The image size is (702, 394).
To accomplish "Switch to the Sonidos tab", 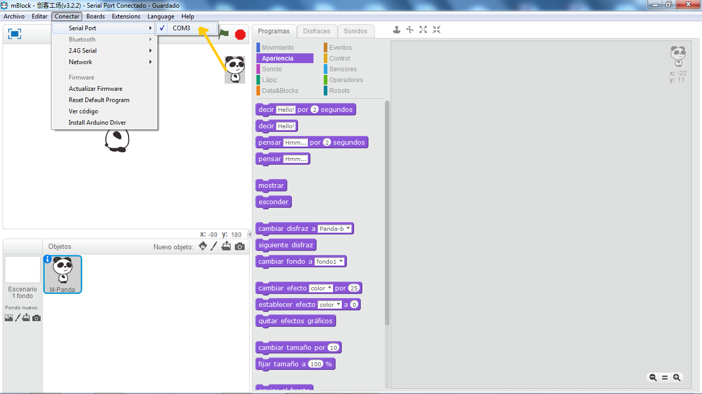I will (356, 31).
